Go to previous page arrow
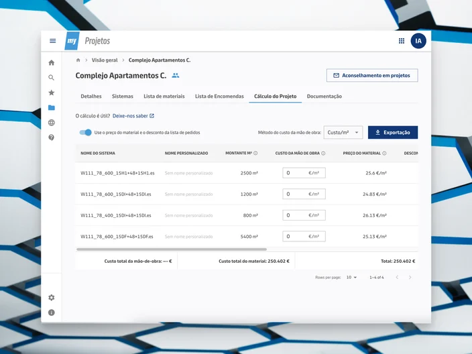 click(x=397, y=278)
